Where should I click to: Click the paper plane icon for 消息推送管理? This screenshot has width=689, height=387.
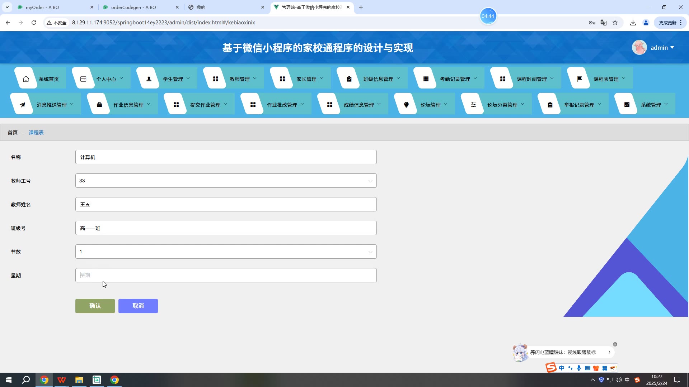click(x=23, y=105)
